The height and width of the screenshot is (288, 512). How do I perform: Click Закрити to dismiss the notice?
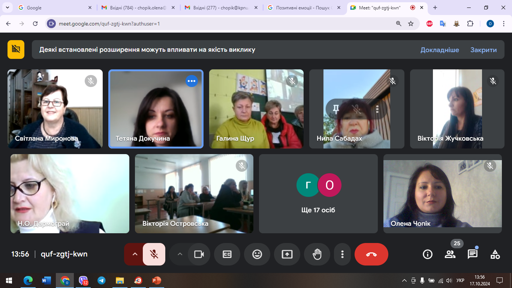(x=483, y=50)
